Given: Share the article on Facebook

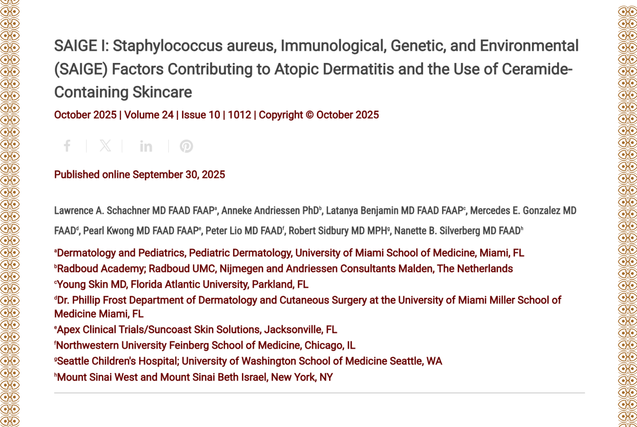Looking at the screenshot, I should [67, 146].
